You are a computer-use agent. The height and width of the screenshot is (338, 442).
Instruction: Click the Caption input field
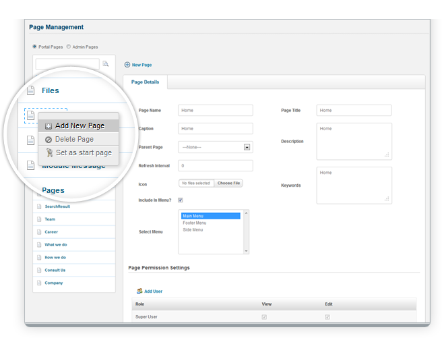pos(216,128)
